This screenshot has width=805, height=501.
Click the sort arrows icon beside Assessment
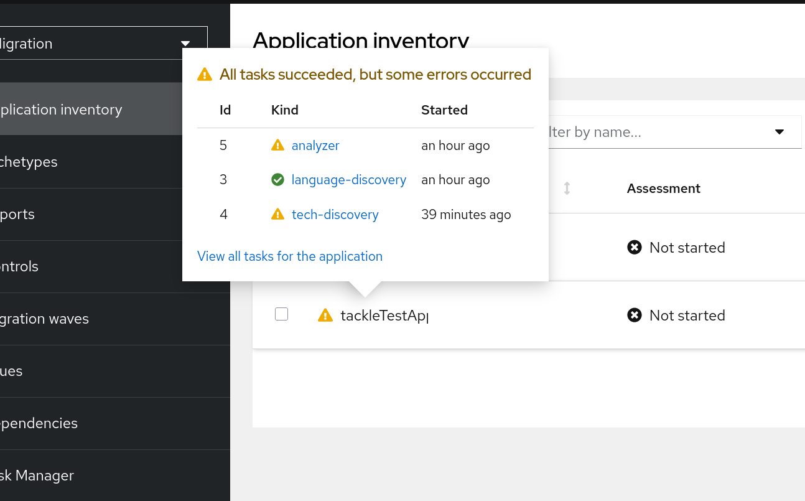tap(567, 189)
